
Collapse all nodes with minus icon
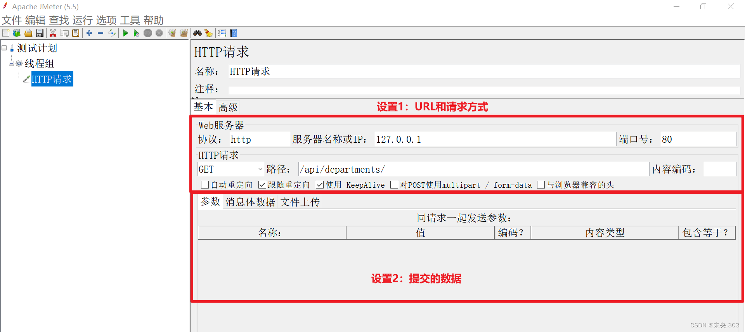(x=100, y=33)
